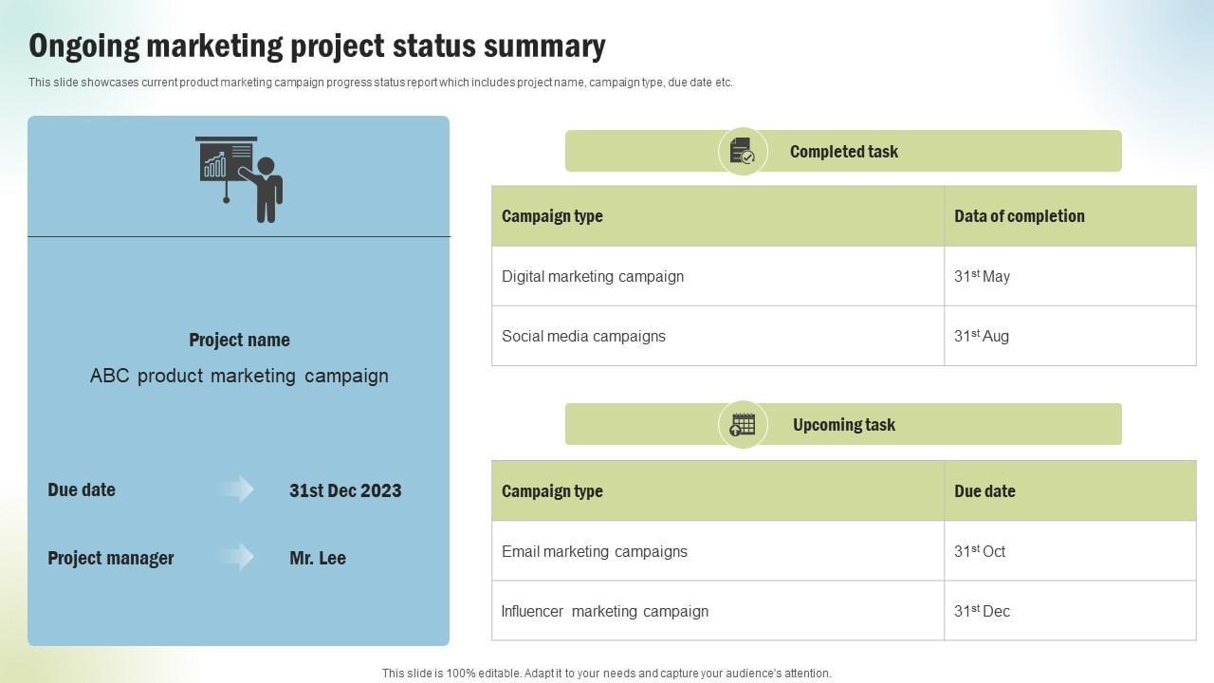This screenshot has width=1214, height=683.
Task: Click the upcoming task calendar icon
Action: pos(743,425)
